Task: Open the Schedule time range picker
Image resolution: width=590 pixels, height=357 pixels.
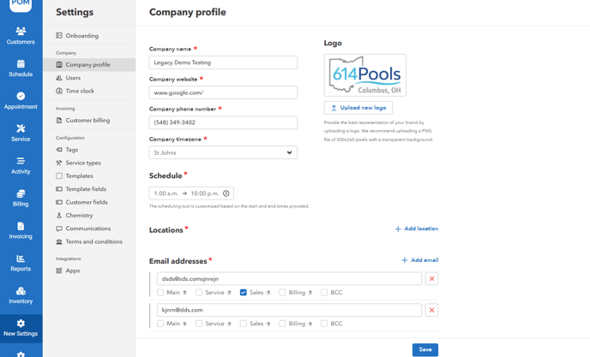Action: tap(191, 193)
